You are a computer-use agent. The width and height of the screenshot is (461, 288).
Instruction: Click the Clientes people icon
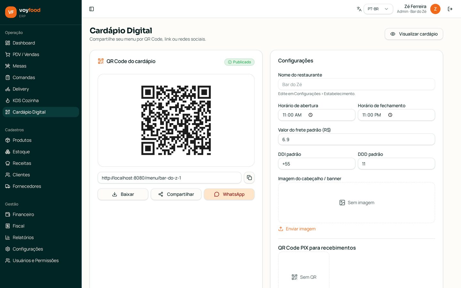point(8,175)
